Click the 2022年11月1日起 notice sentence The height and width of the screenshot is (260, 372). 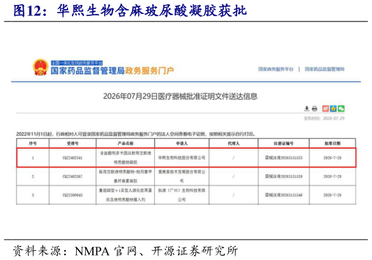pos(136,134)
